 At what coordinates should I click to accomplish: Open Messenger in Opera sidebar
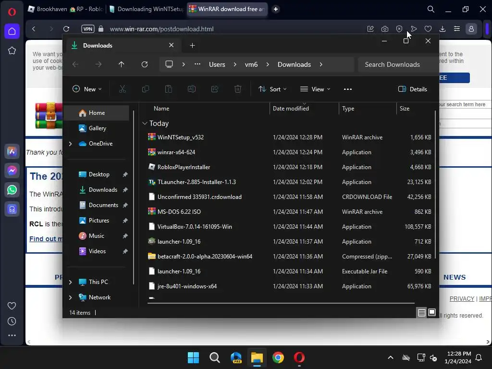12,171
